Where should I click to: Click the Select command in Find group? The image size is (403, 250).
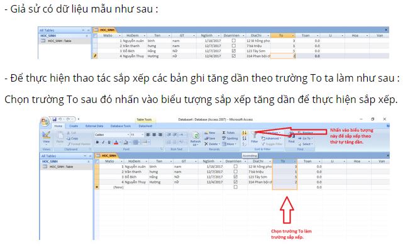[x=306, y=144]
